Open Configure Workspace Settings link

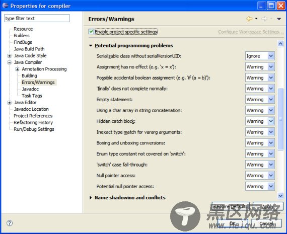click(x=251, y=32)
